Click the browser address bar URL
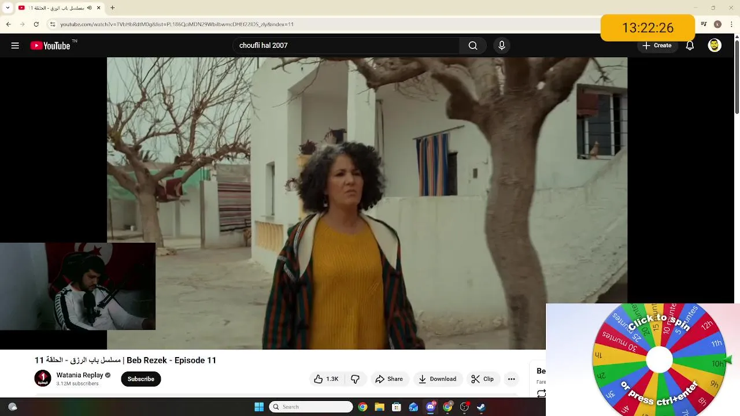 coord(177,24)
